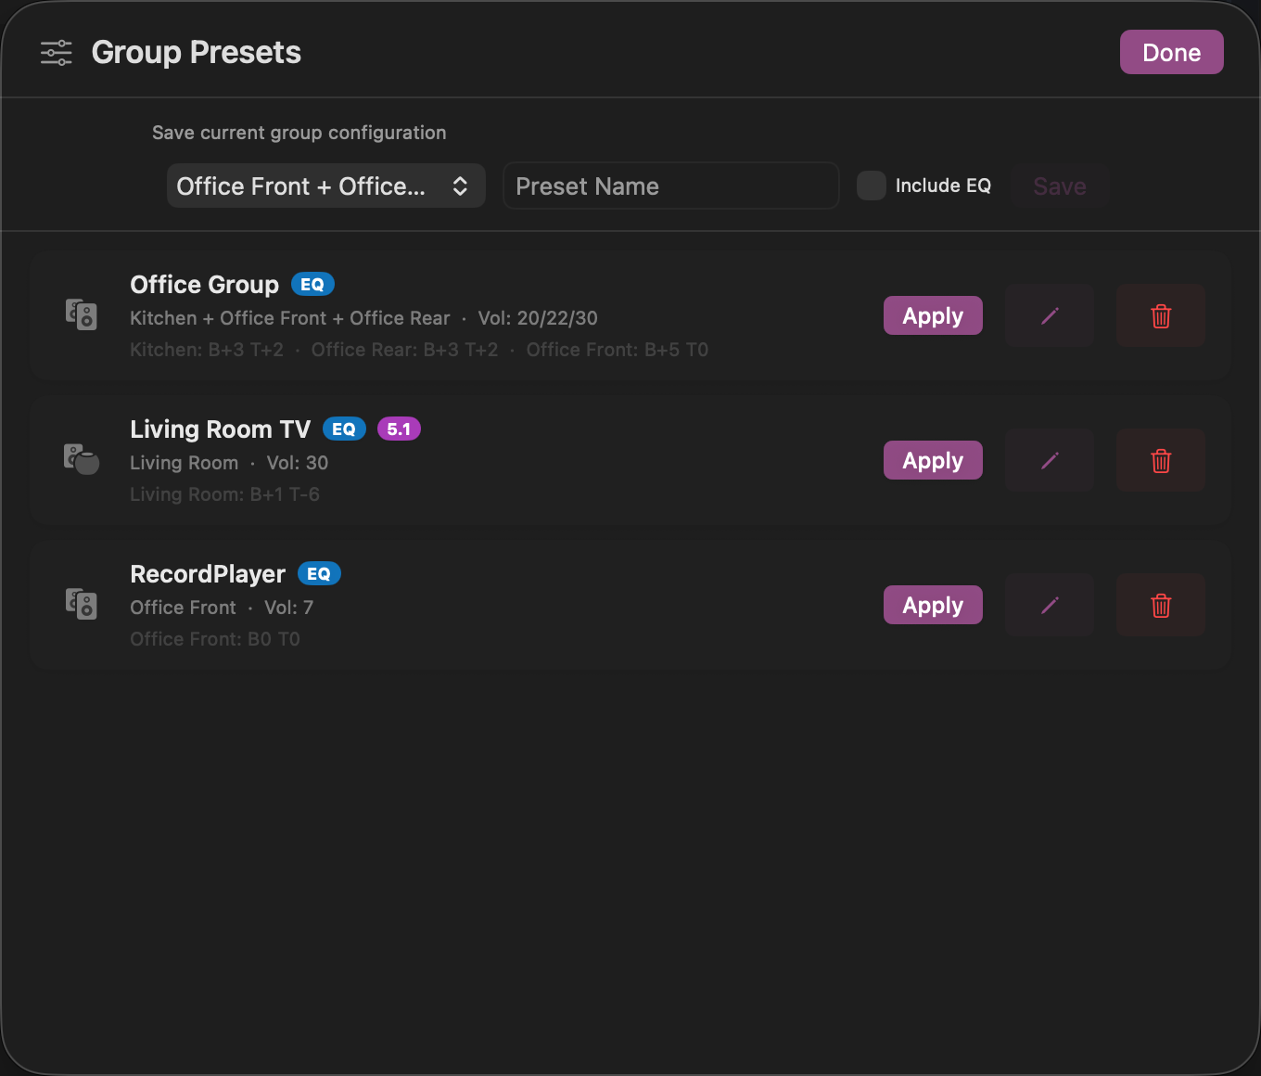Screen dimensions: 1261x1076
Task: Click the 'Living Room: B+1 T-6' EQ text
Action: point(224,494)
